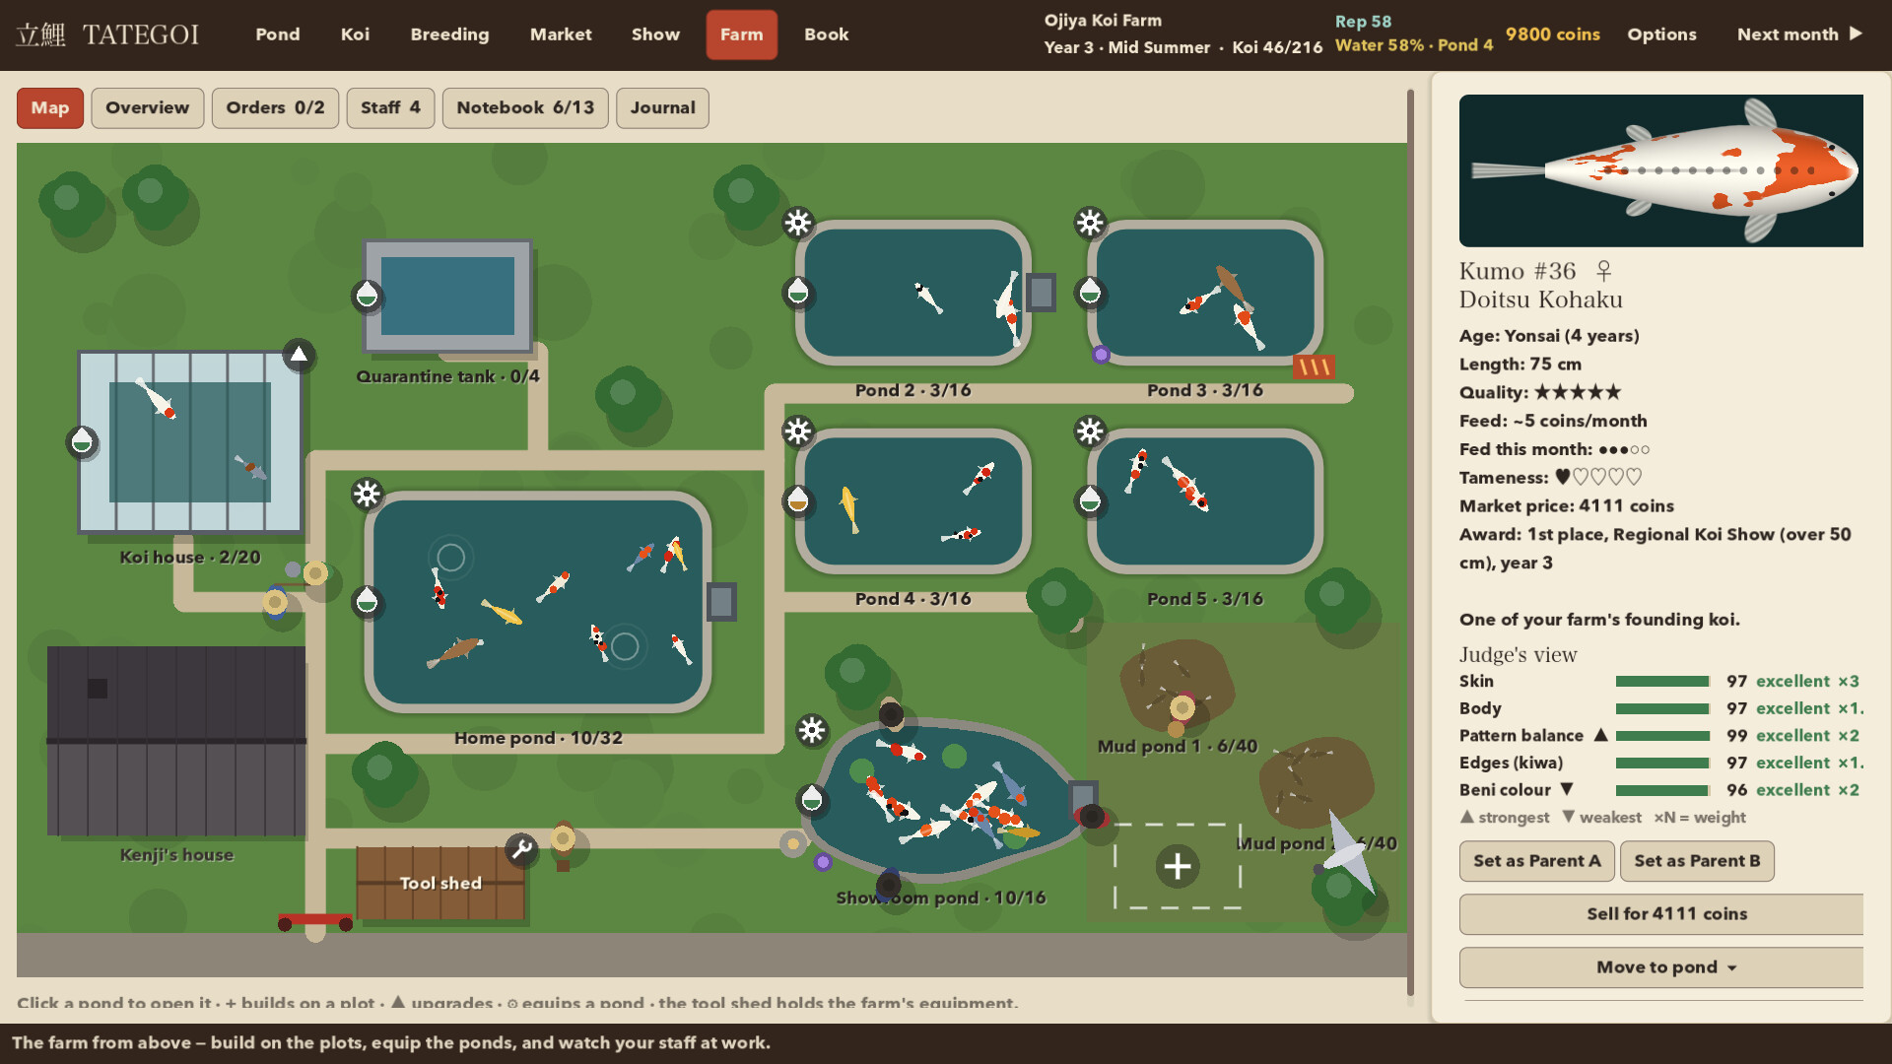Set Kumo as Parent A
Image resolution: width=1892 pixels, height=1064 pixels.
click(x=1536, y=861)
